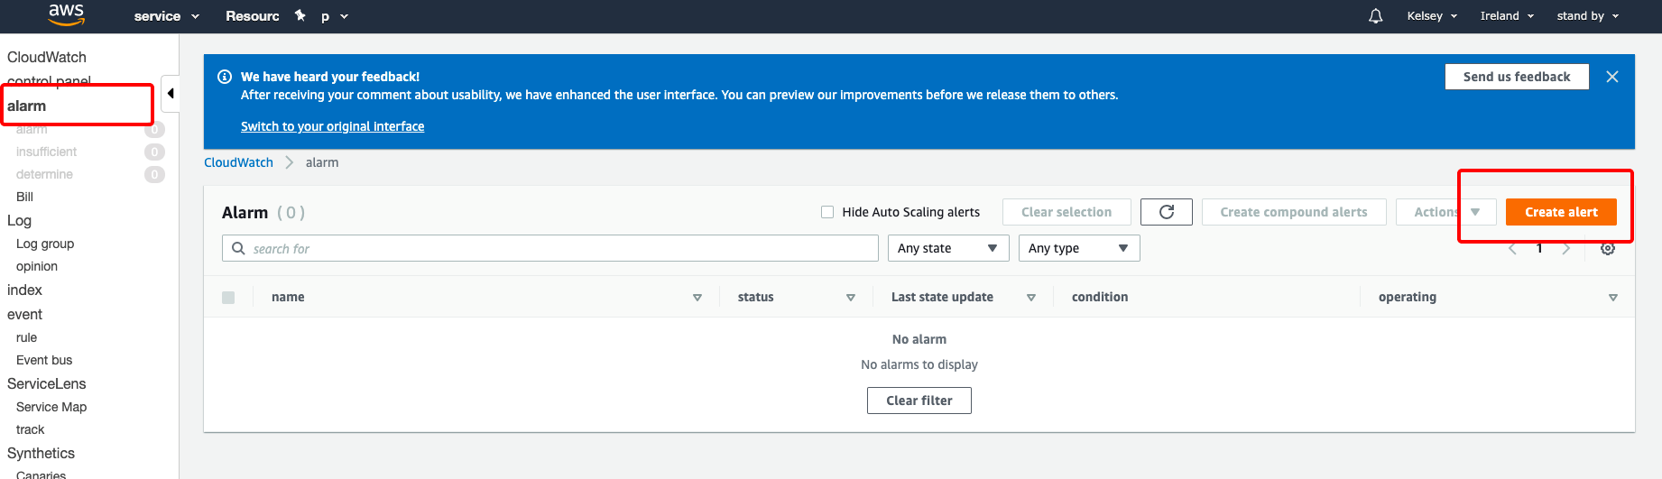This screenshot has width=1662, height=479.
Task: Focus the alarm search field
Action: (x=550, y=248)
